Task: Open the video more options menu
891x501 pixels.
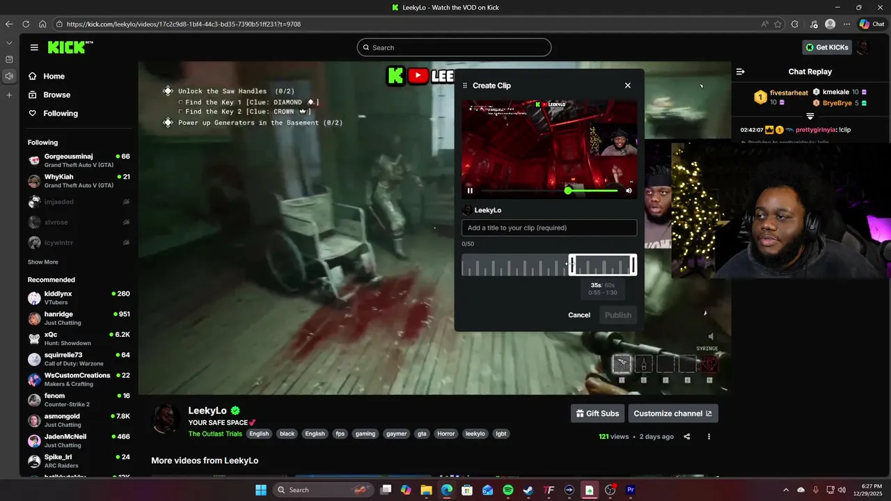Action: pyautogui.click(x=709, y=437)
